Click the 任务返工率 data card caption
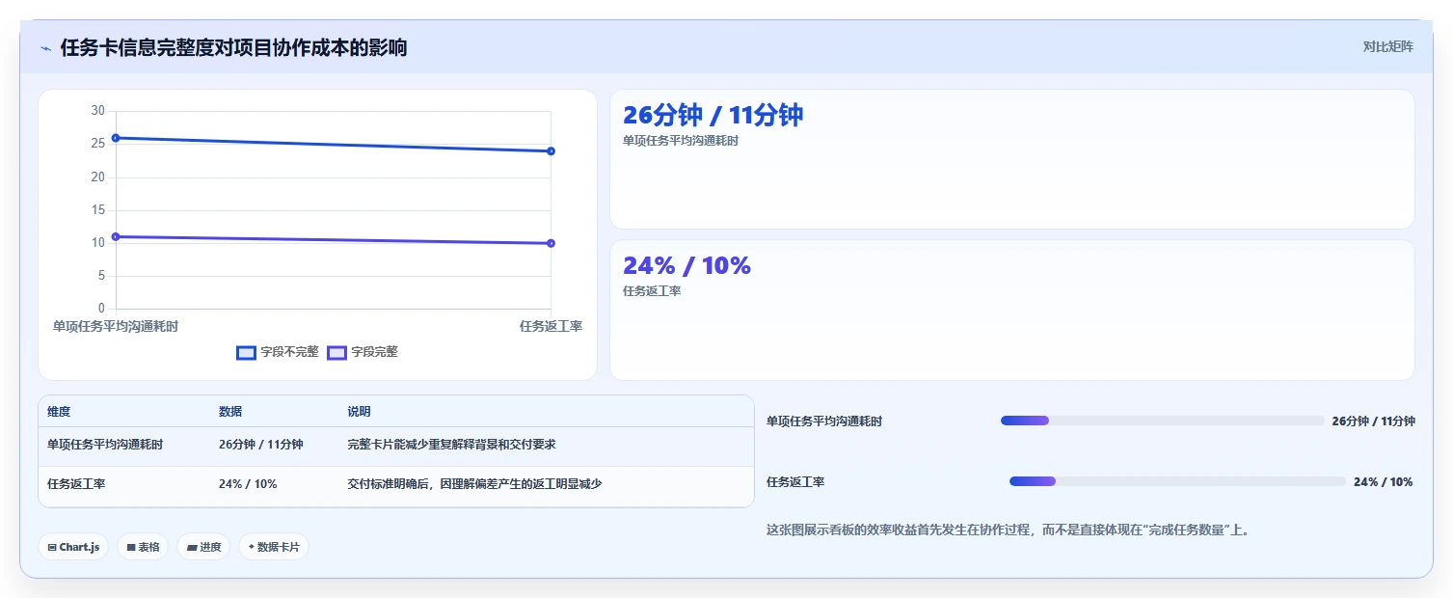This screenshot has width=1453, height=598. pos(652,291)
